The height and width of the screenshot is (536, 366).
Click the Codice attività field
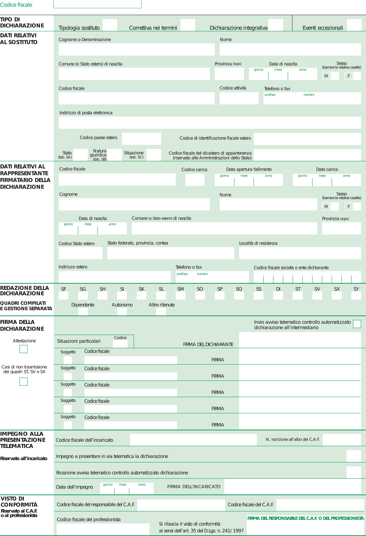[x=239, y=98]
